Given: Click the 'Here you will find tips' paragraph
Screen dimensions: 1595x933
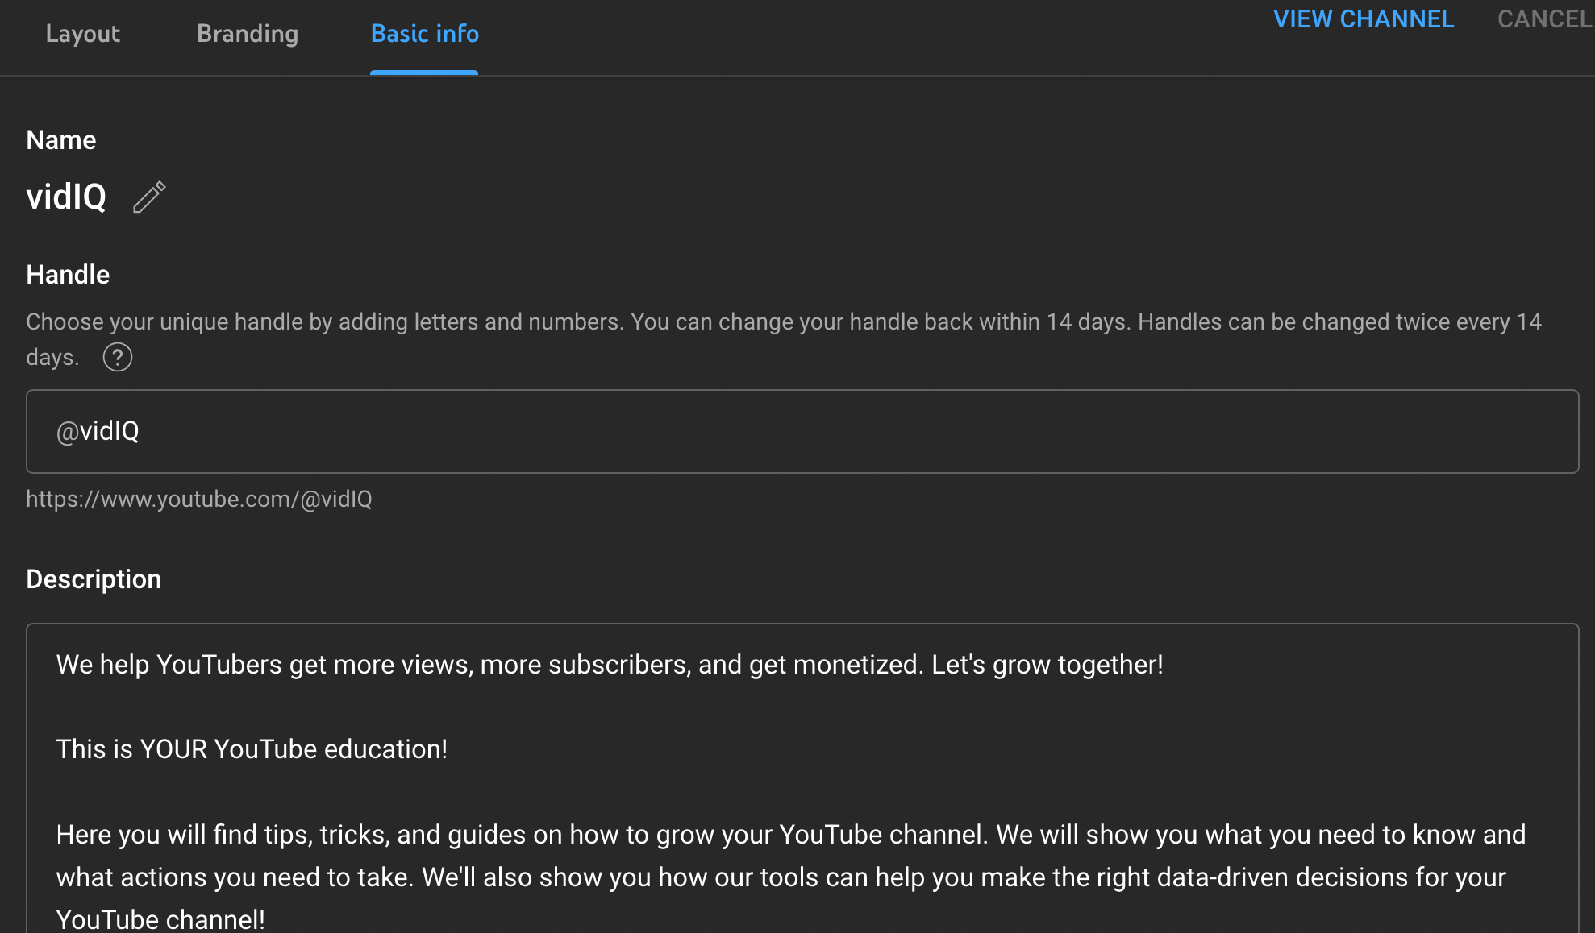Looking at the screenshot, I should point(790,877).
